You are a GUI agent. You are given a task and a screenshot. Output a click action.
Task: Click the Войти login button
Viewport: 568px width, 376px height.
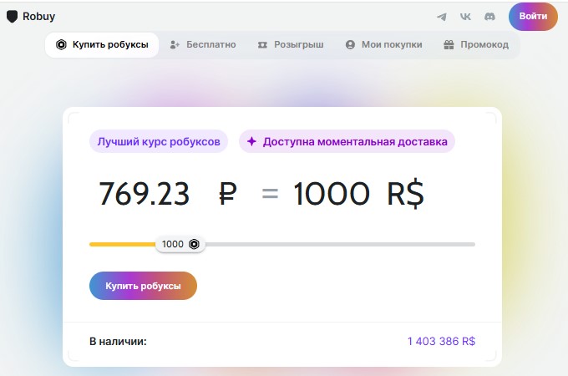coord(533,17)
